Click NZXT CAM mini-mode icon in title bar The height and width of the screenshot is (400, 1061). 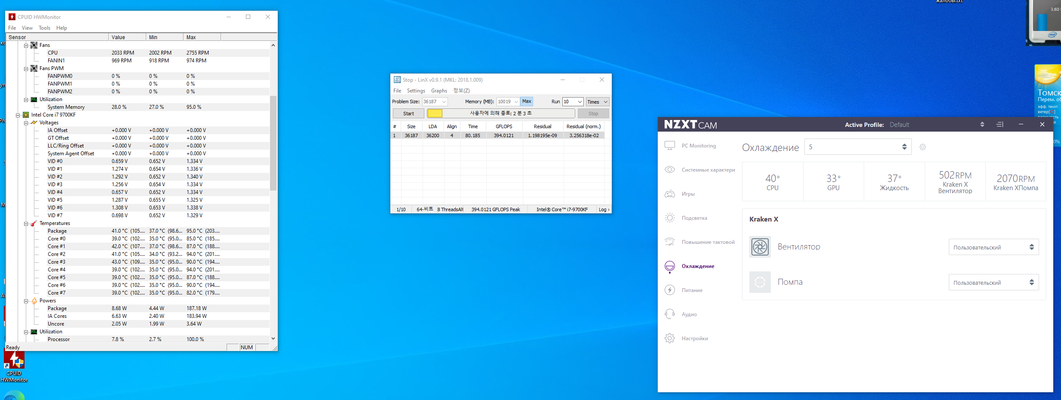[x=1000, y=124]
